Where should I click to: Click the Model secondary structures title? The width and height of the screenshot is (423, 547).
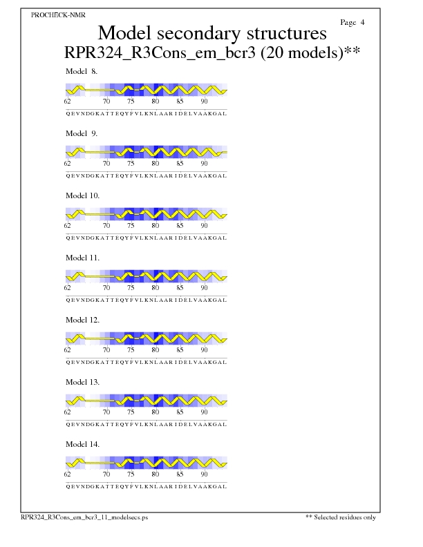point(212,33)
